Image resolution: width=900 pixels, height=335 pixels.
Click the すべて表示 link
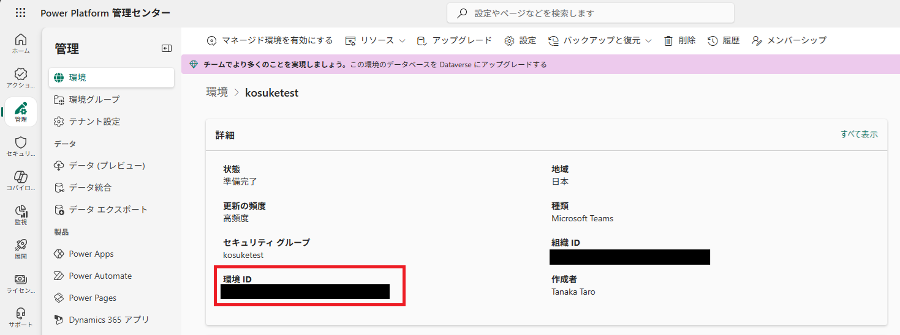pos(859,134)
